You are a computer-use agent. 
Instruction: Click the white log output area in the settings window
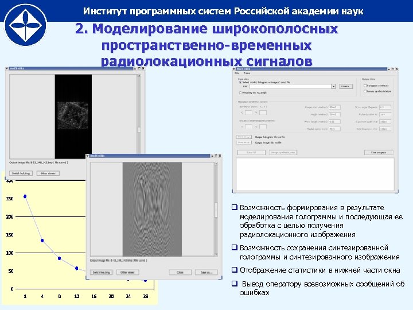pos(315,175)
